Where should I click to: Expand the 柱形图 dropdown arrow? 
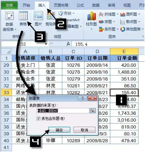tap(91, 29)
